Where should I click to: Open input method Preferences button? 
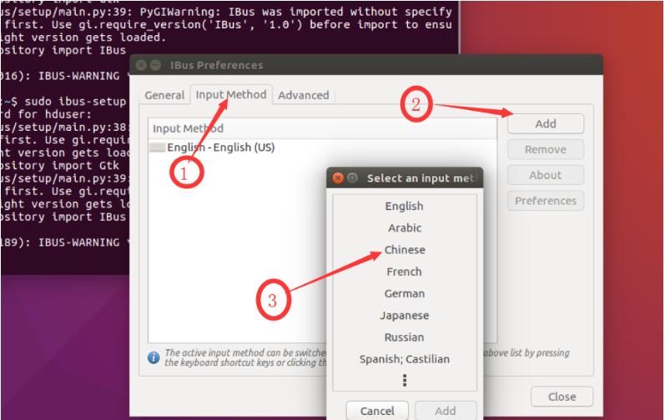546,201
